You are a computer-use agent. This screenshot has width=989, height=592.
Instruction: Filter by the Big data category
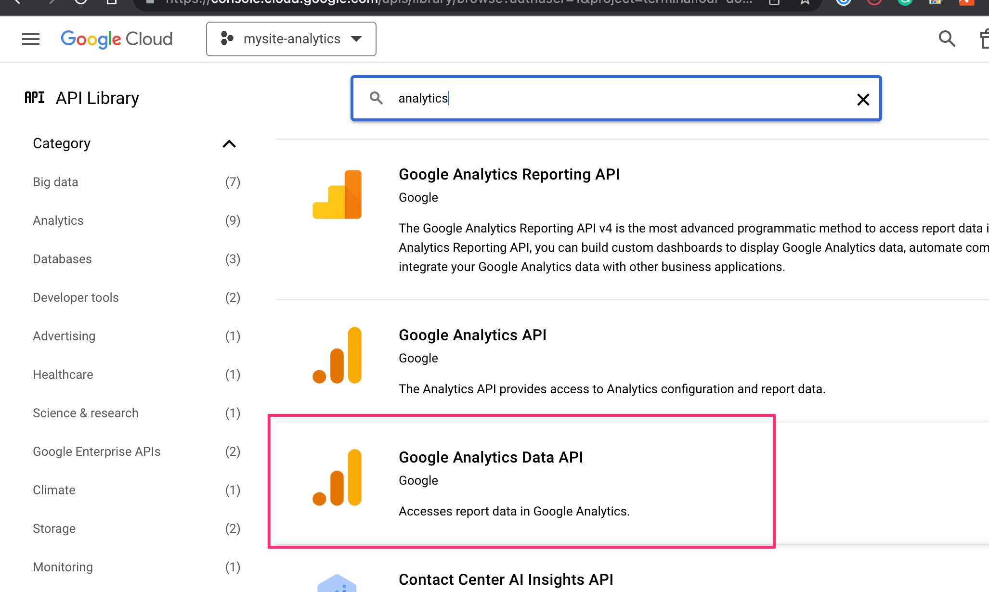tap(55, 182)
